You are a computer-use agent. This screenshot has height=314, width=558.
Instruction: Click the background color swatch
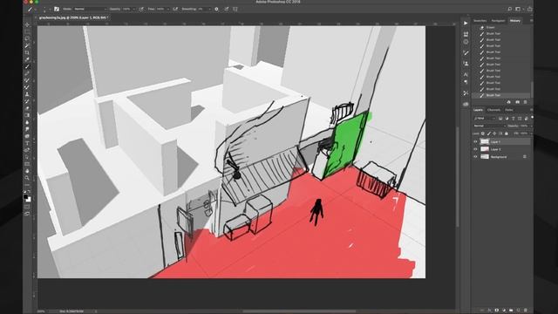29,200
